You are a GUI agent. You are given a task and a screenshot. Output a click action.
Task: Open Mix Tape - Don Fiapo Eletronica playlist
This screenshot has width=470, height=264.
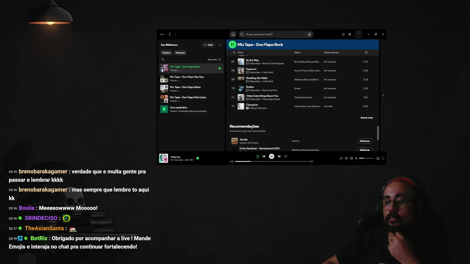pyautogui.click(x=191, y=99)
